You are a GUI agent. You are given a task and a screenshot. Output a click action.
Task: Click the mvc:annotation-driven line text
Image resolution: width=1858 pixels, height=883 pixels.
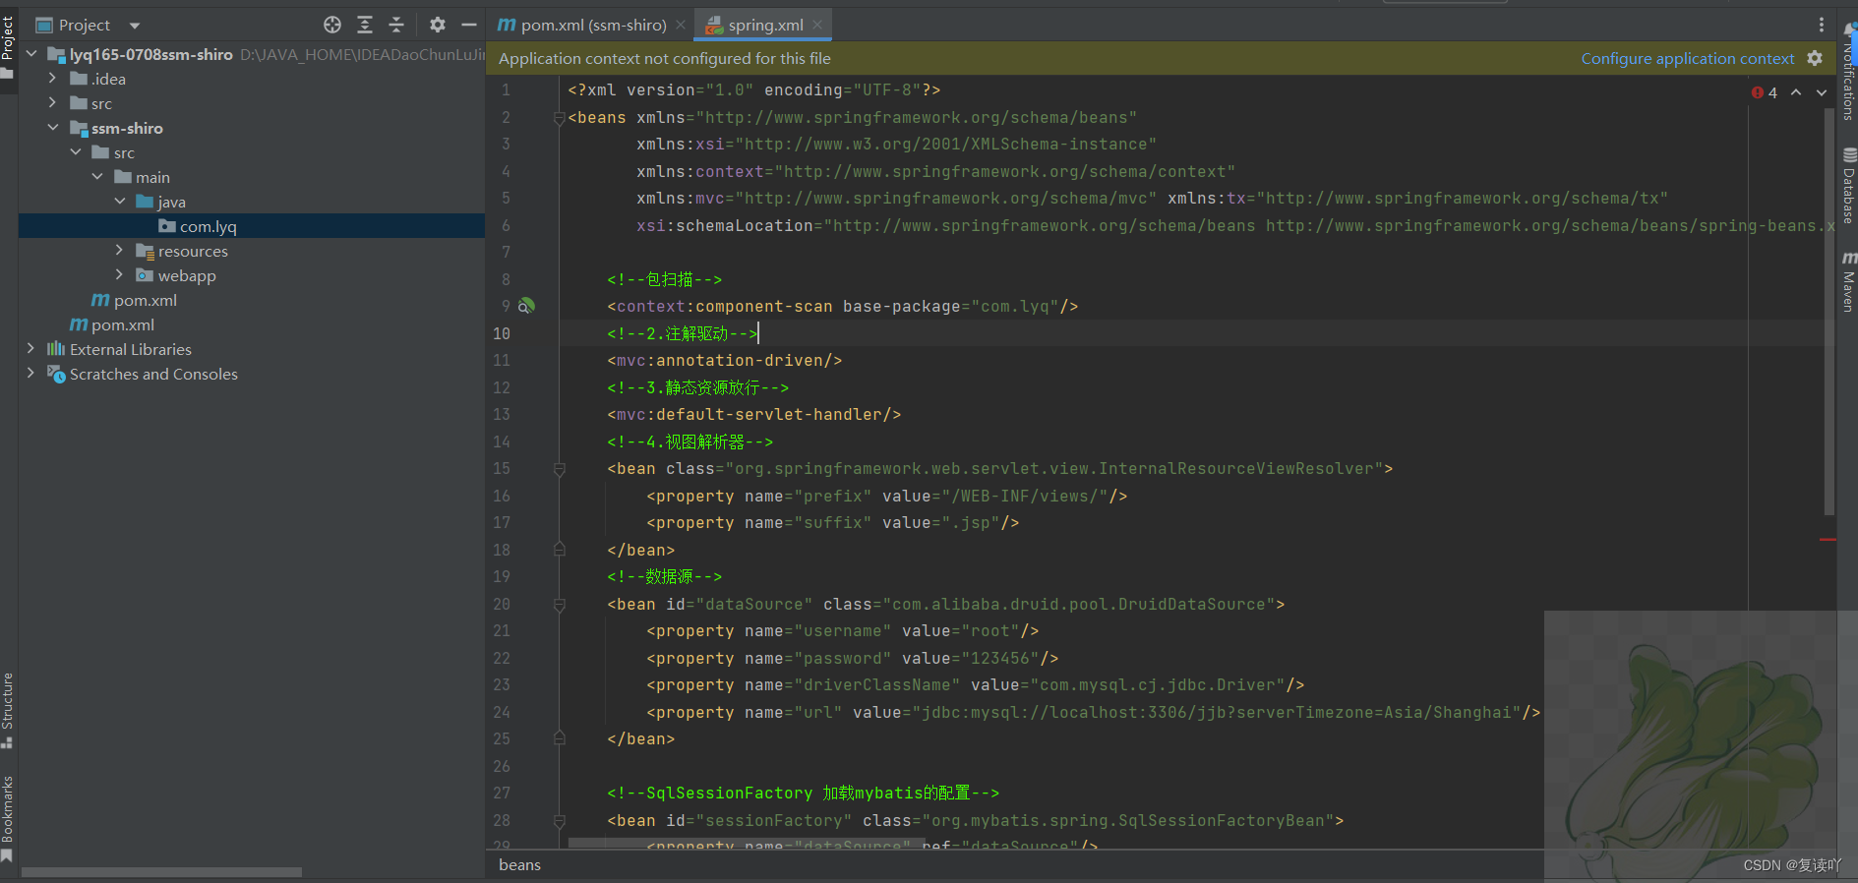pyautogui.click(x=725, y=361)
